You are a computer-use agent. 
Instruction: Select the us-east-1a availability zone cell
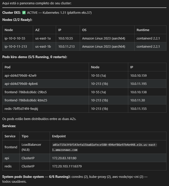pyautogui.click(x=43, y=38)
